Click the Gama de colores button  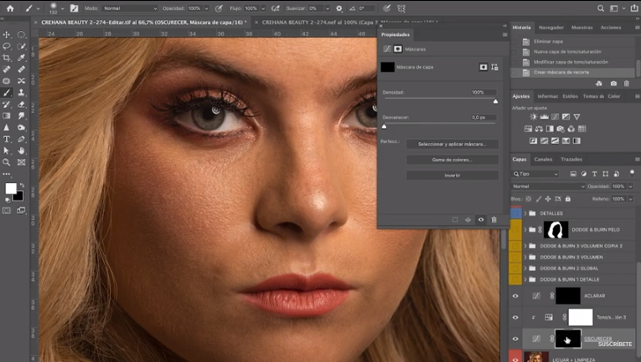(x=452, y=160)
